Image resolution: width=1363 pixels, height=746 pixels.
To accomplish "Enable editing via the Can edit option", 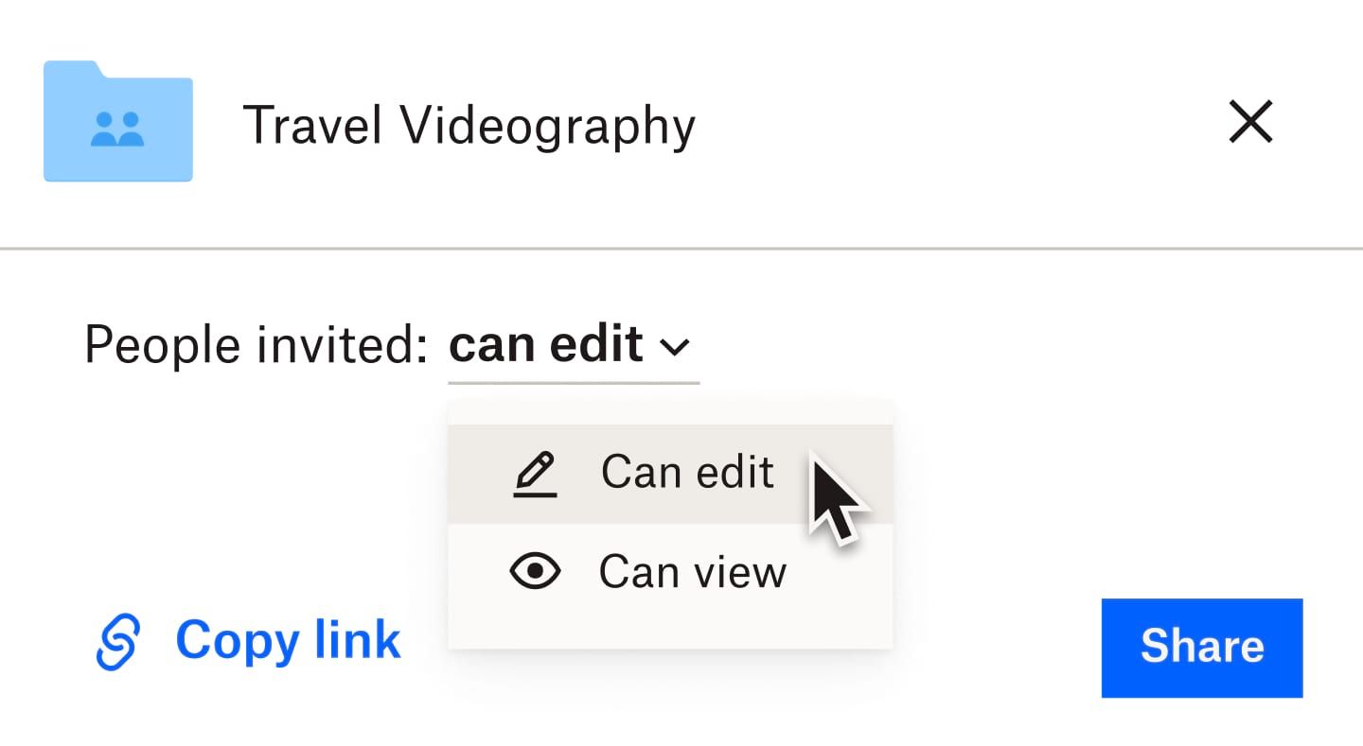I will point(686,471).
